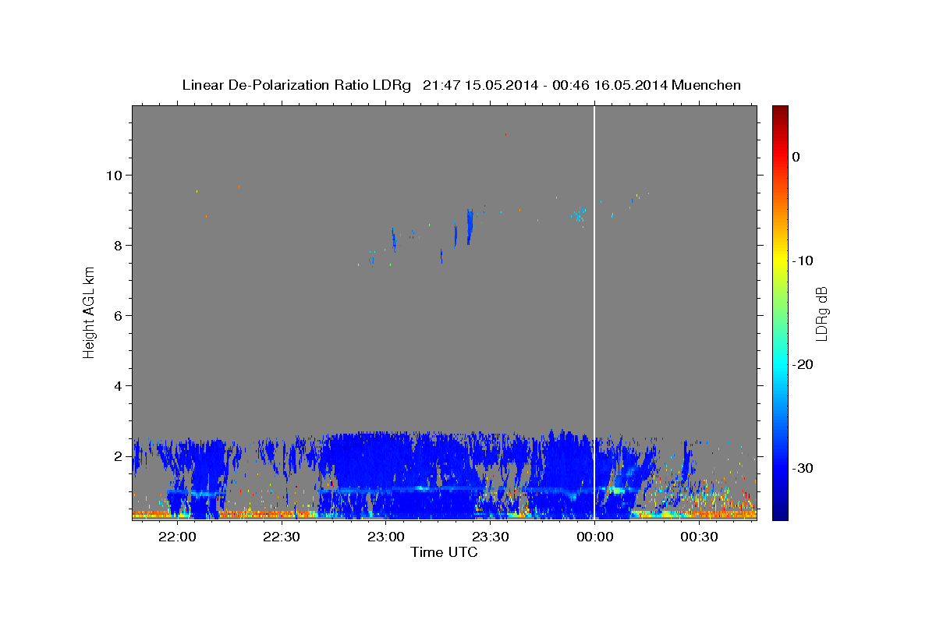The width and height of the screenshot is (936, 624).
Task: Click the date range '21:47 15.05.2014' in title
Action: [480, 85]
